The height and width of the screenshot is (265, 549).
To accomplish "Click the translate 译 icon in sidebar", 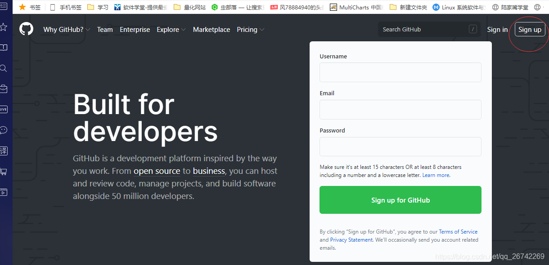I will (x=3, y=150).
